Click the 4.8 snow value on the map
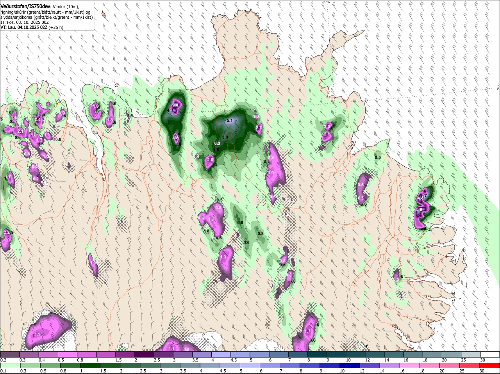 [x=175, y=137]
